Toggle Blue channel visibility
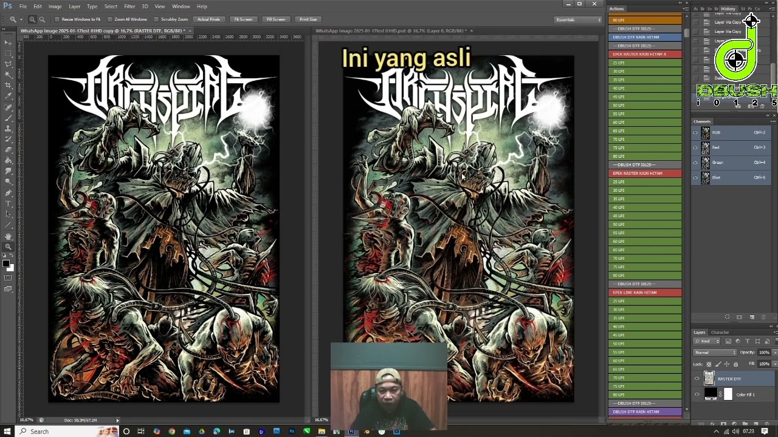 point(696,178)
